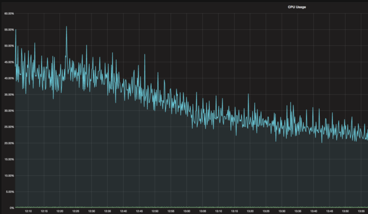Select the 12:30 time axis label
Viewport: 368px width, 214px height.
91,211
